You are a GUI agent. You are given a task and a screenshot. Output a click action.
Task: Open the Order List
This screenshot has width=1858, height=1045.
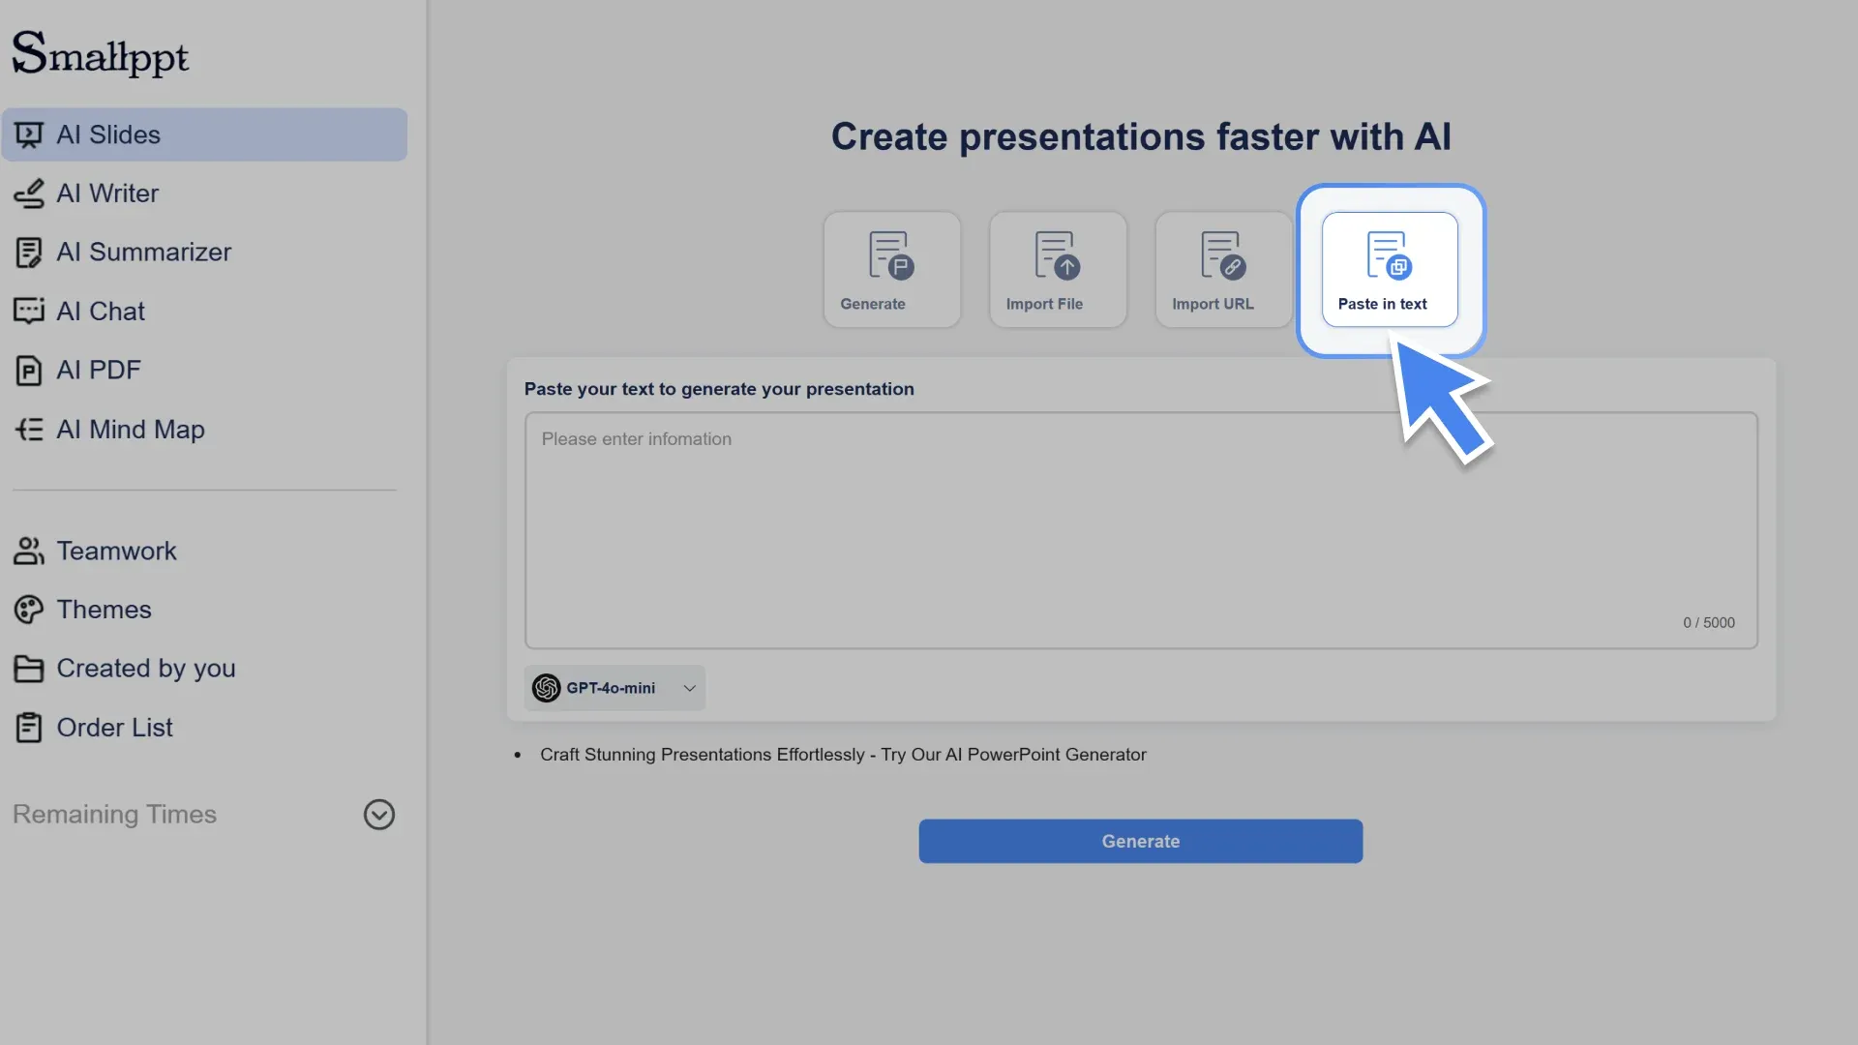(115, 727)
